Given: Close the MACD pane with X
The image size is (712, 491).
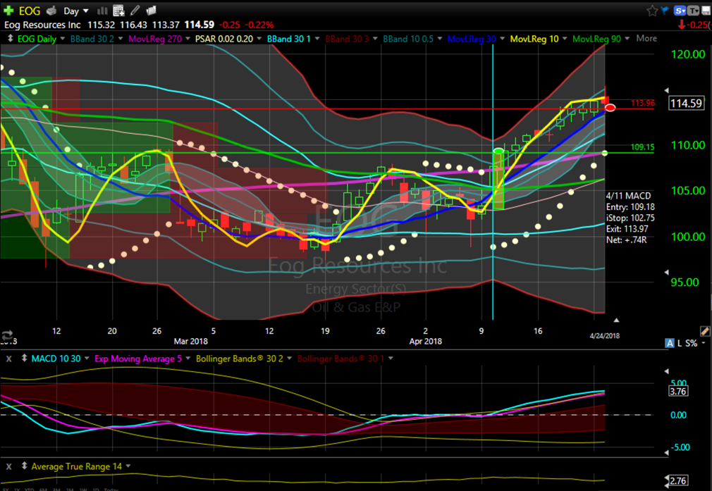Looking at the screenshot, I should pyautogui.click(x=8, y=359).
